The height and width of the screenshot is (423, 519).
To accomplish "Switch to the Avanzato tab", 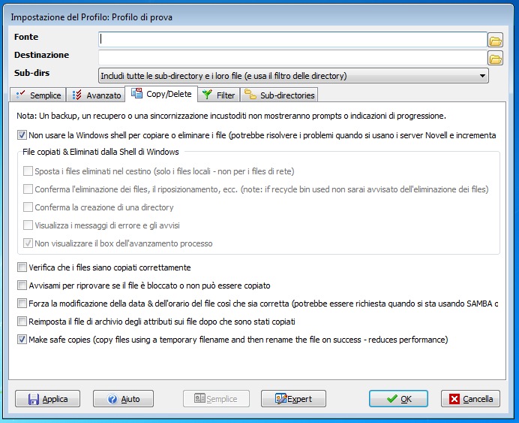I will (96, 95).
